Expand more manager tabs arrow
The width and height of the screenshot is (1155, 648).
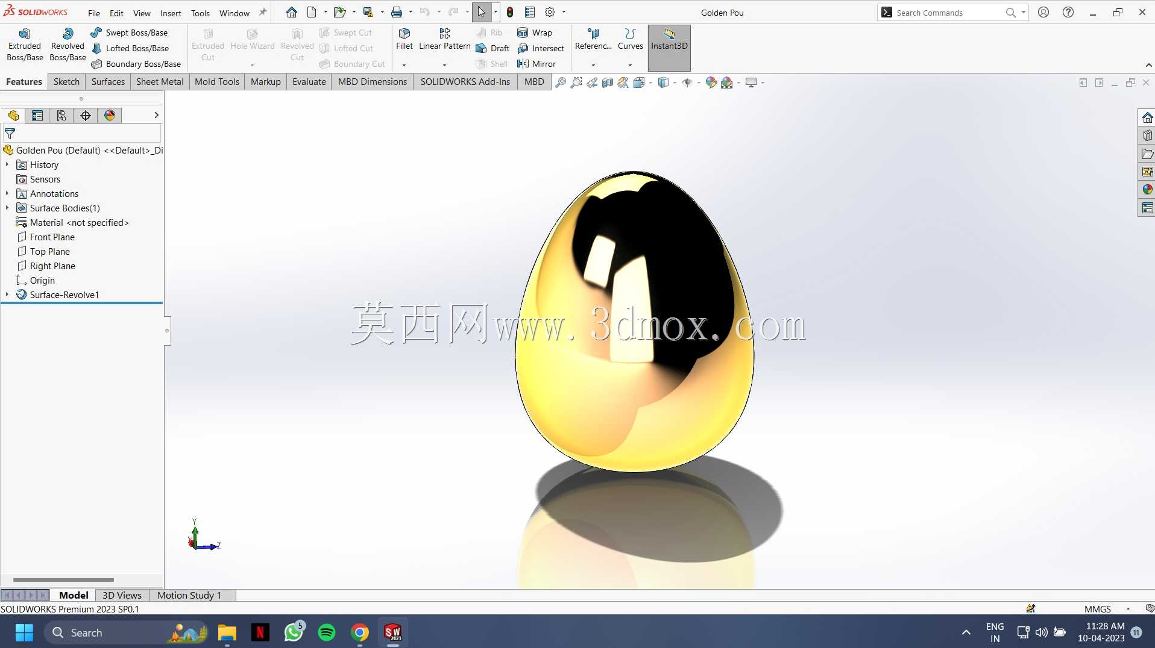pos(156,115)
